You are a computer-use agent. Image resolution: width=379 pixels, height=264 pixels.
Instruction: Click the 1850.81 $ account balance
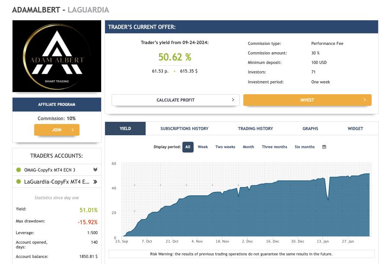tap(88, 257)
